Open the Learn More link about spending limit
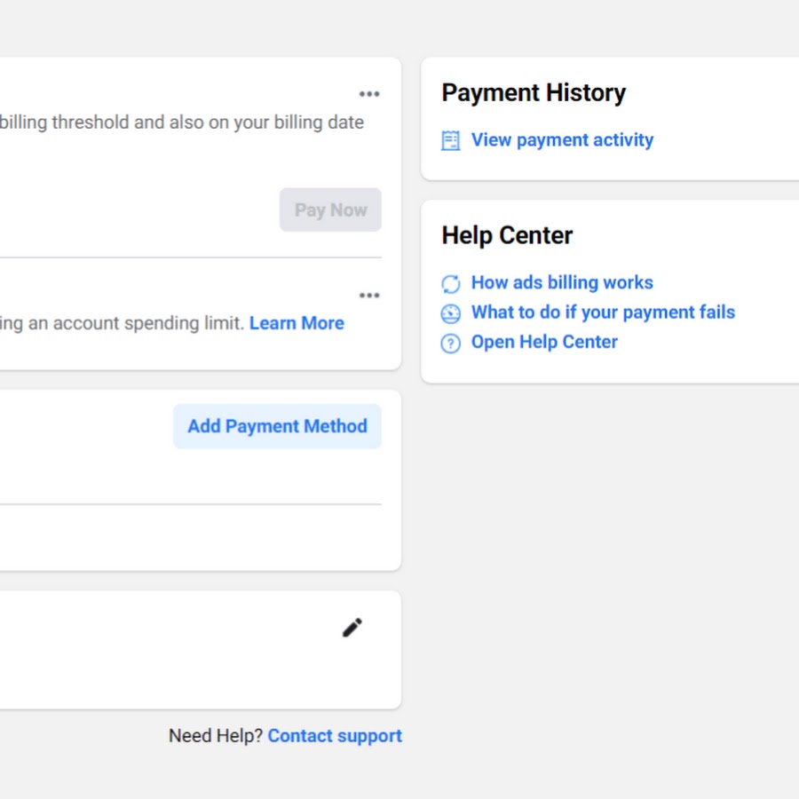The height and width of the screenshot is (799, 799). [297, 323]
